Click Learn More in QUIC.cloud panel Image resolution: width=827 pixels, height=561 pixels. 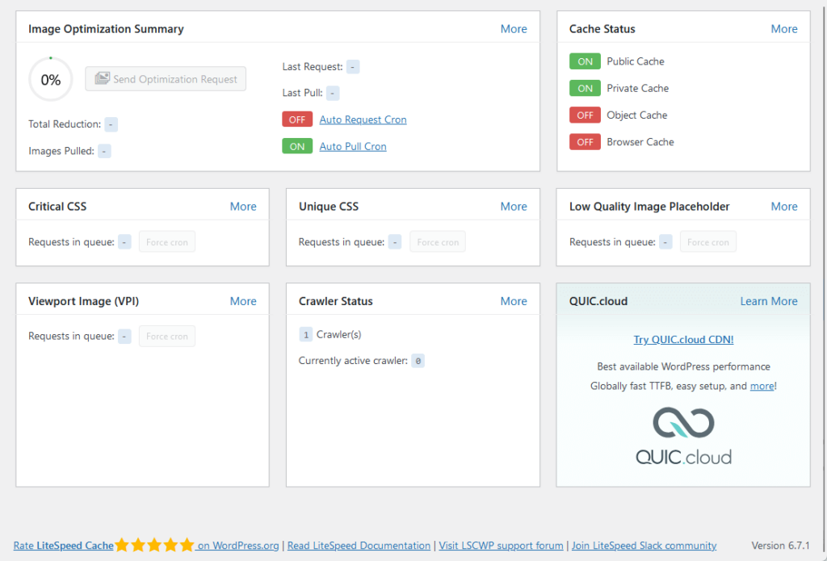(769, 301)
